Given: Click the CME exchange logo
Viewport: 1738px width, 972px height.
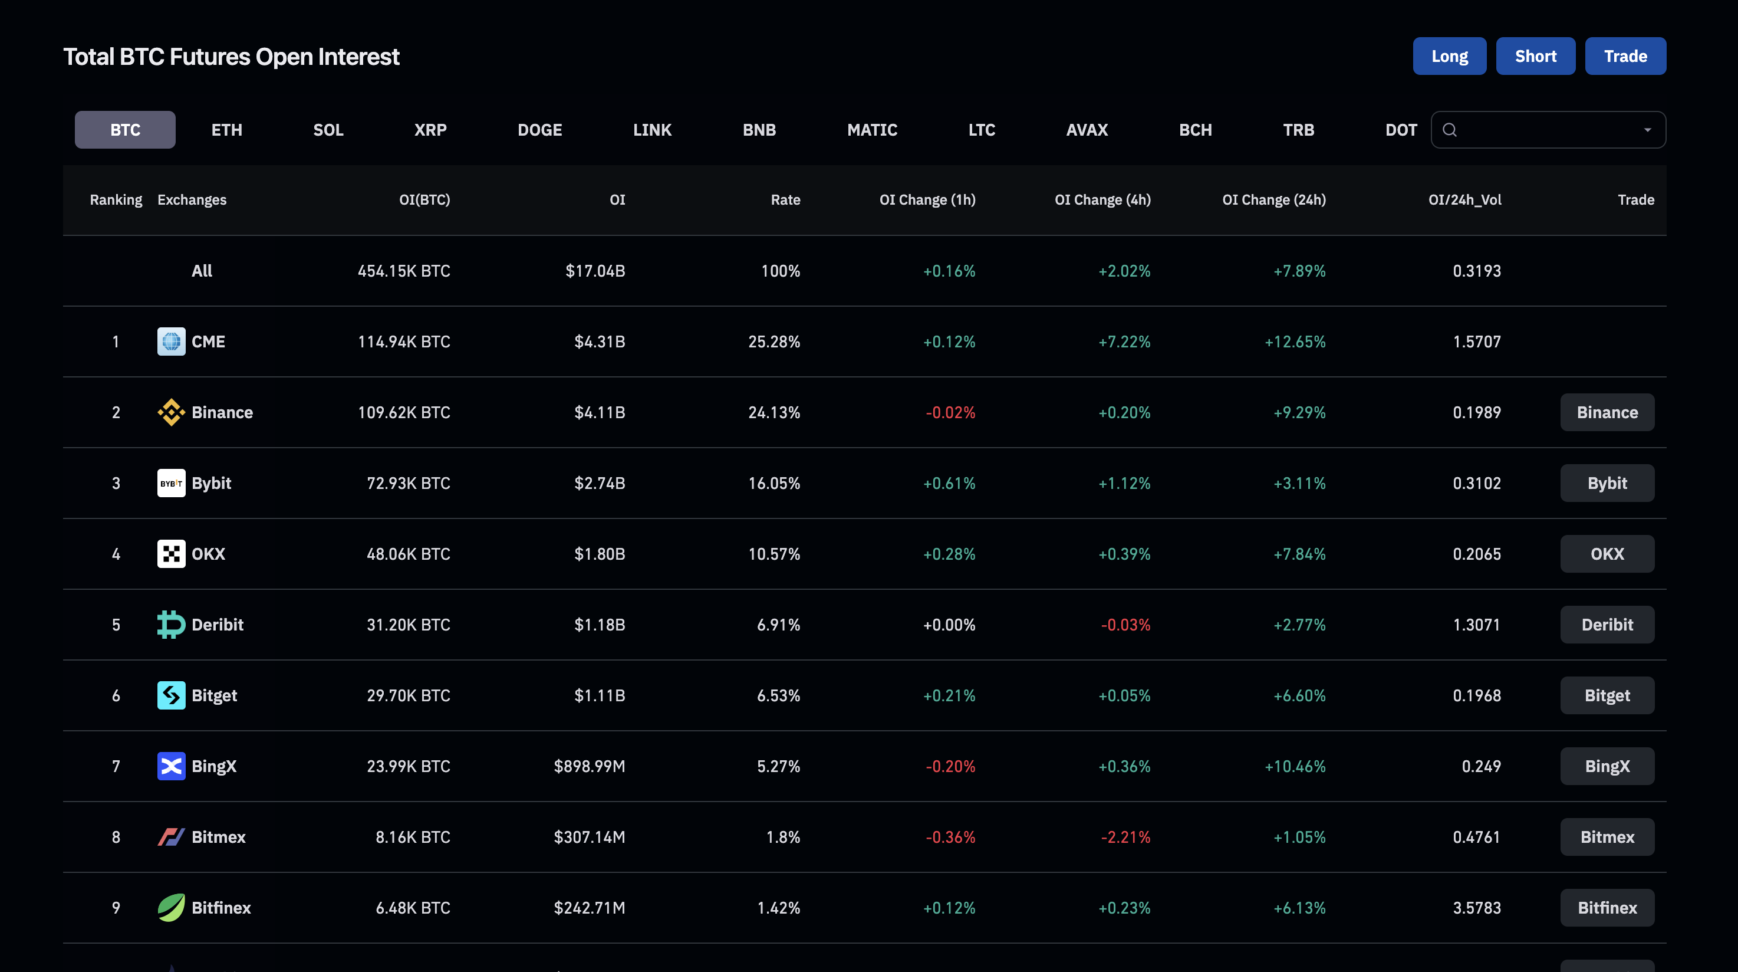Looking at the screenshot, I should click(x=171, y=341).
